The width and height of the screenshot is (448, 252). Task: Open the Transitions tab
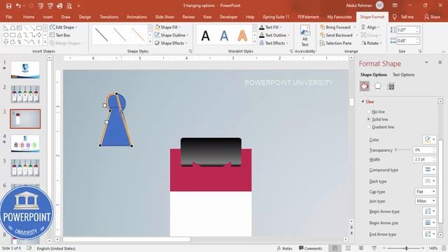click(109, 17)
